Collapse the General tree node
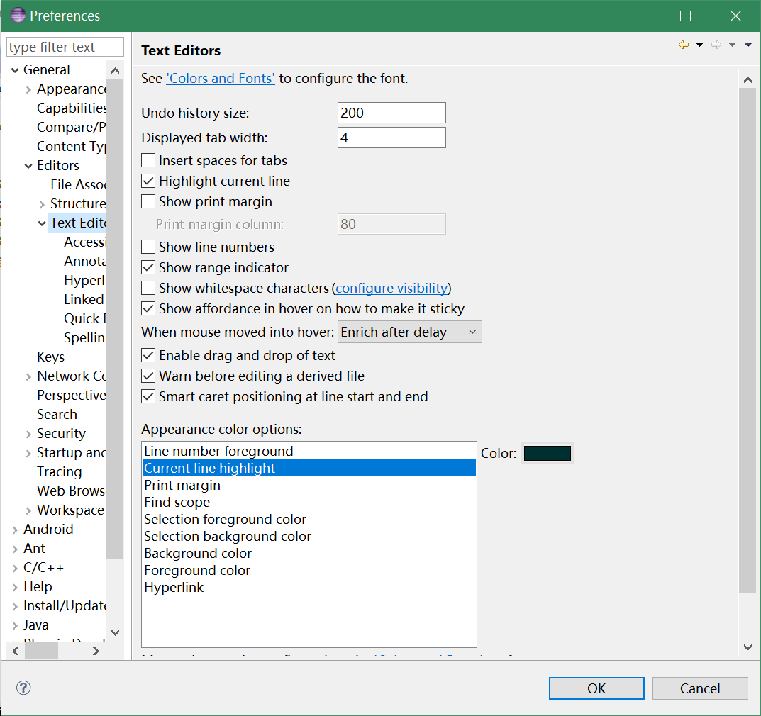 (x=15, y=70)
